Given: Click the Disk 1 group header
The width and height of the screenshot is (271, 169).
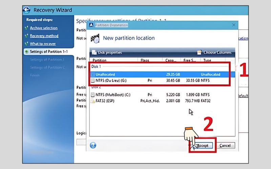Looking at the screenshot, I should pos(96,67).
